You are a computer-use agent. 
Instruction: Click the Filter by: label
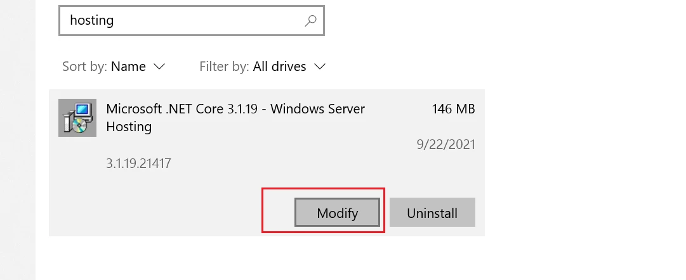click(225, 67)
